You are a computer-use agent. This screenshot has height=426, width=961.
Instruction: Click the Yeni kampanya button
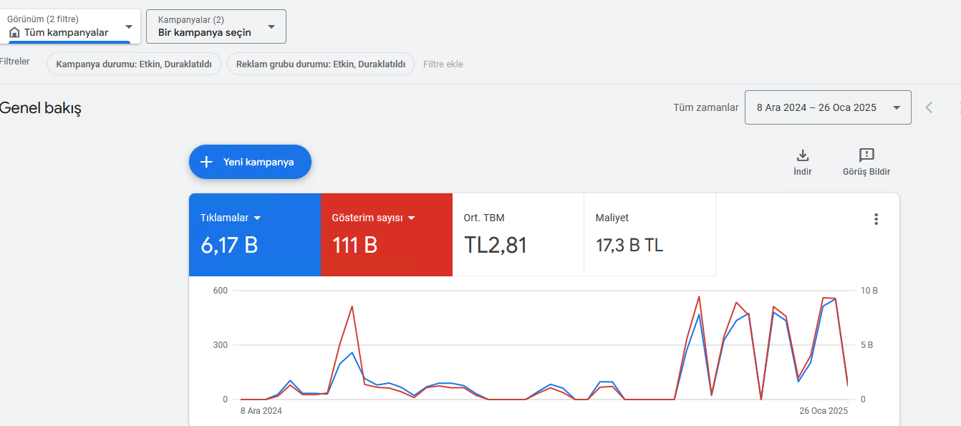click(250, 162)
